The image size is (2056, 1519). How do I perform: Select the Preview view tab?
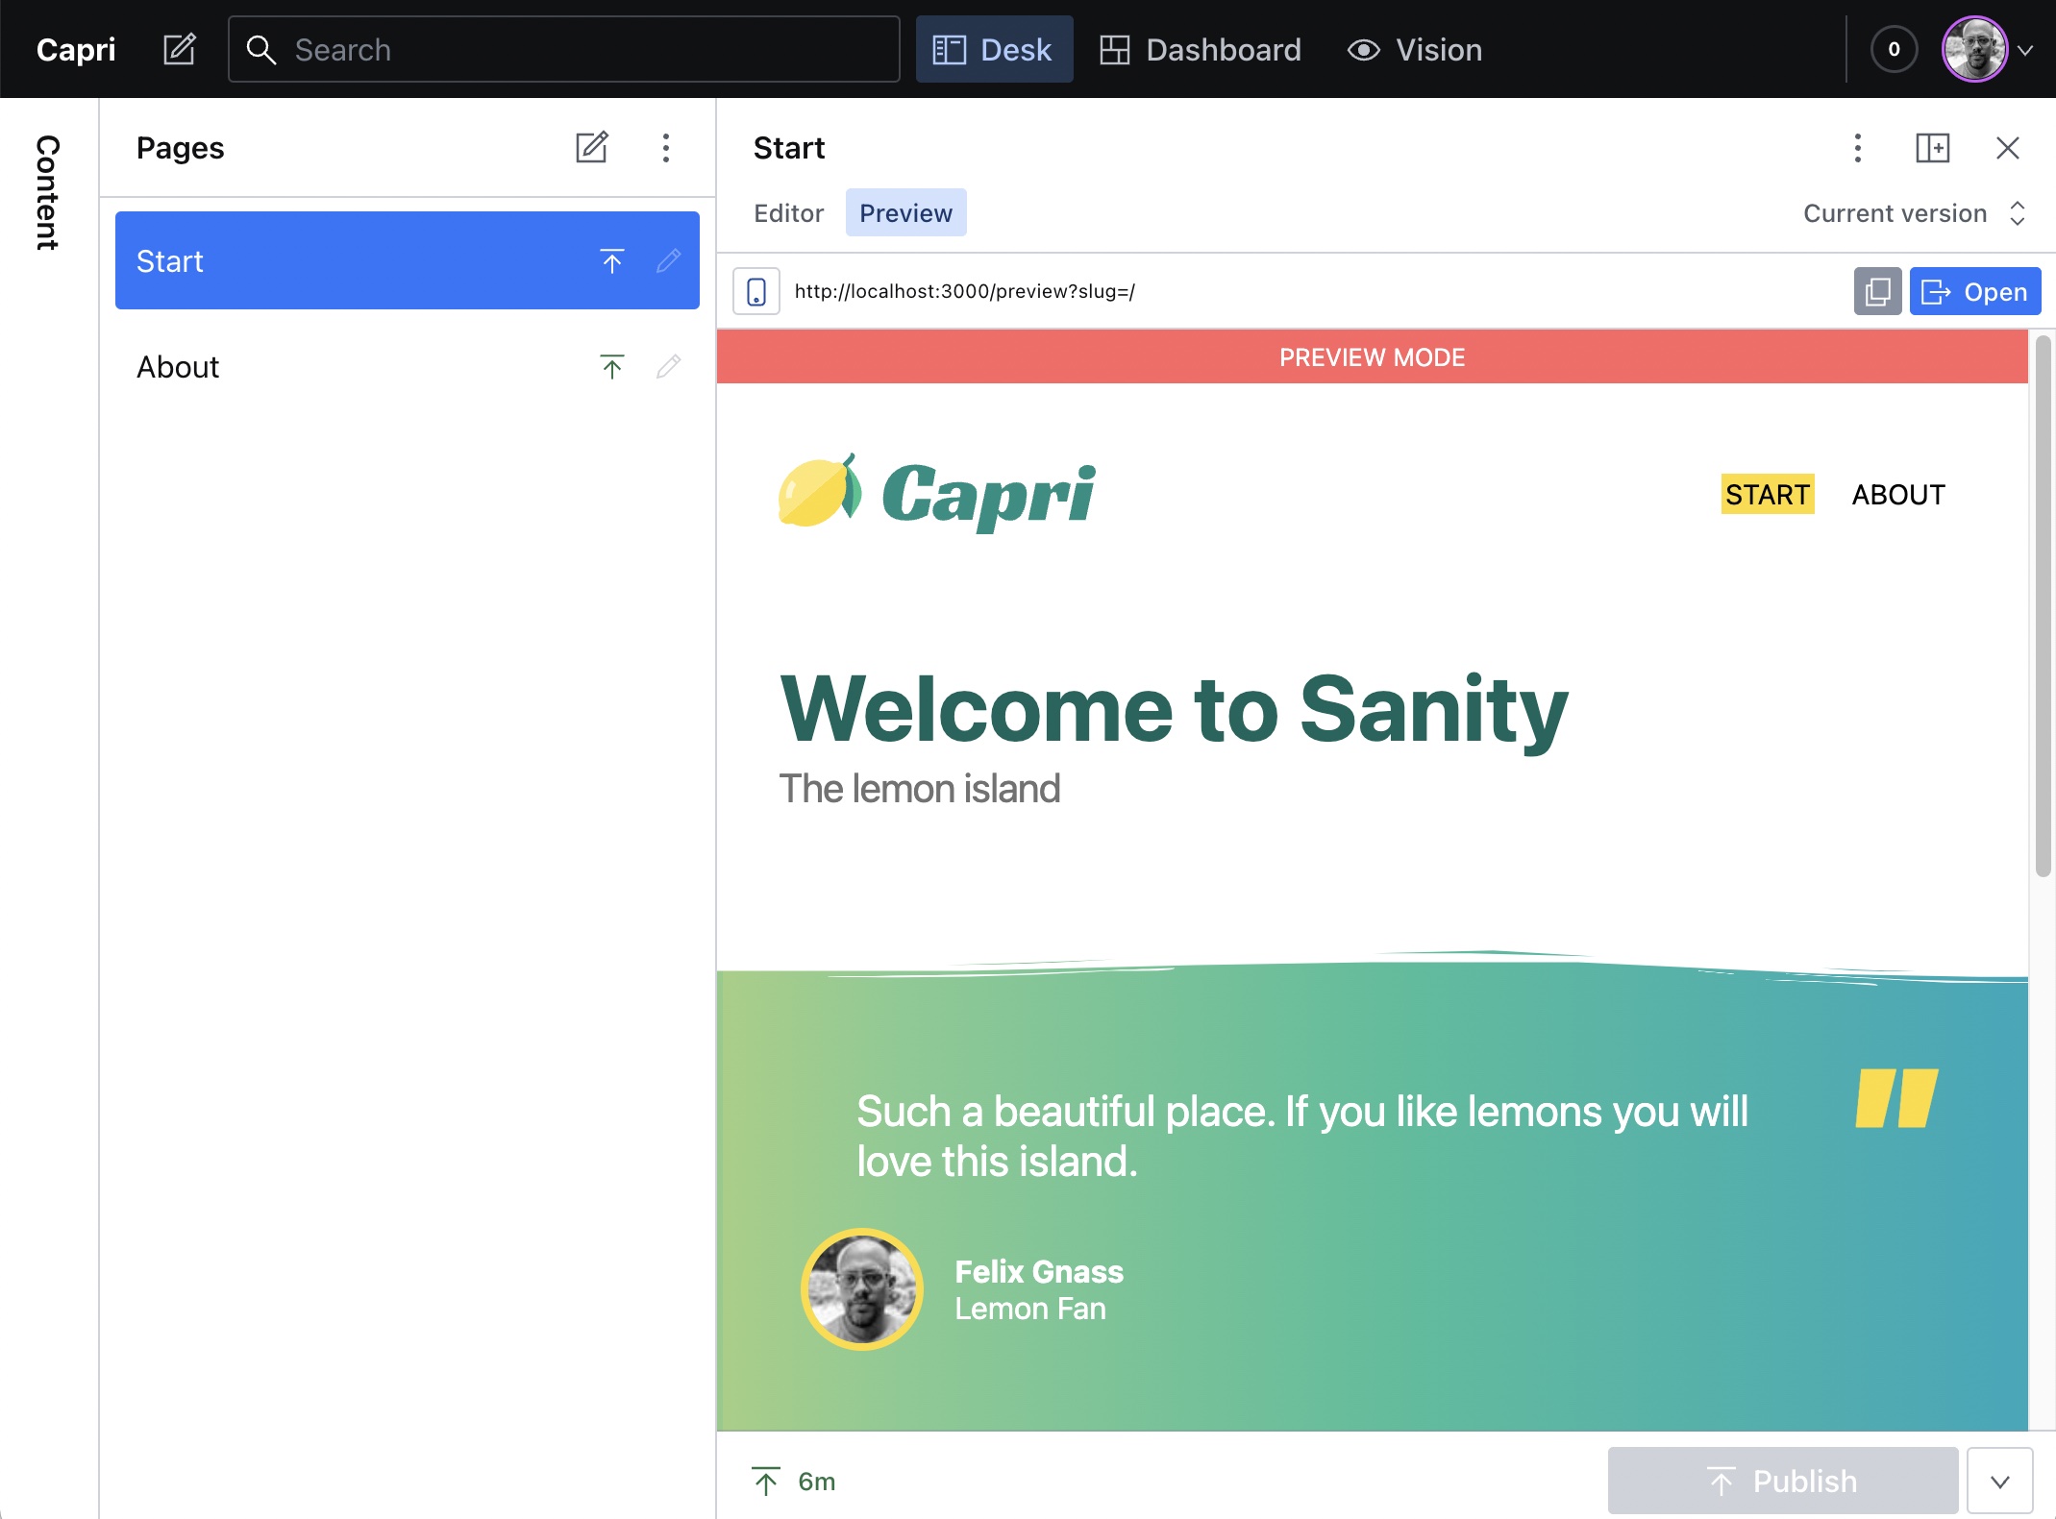[905, 212]
